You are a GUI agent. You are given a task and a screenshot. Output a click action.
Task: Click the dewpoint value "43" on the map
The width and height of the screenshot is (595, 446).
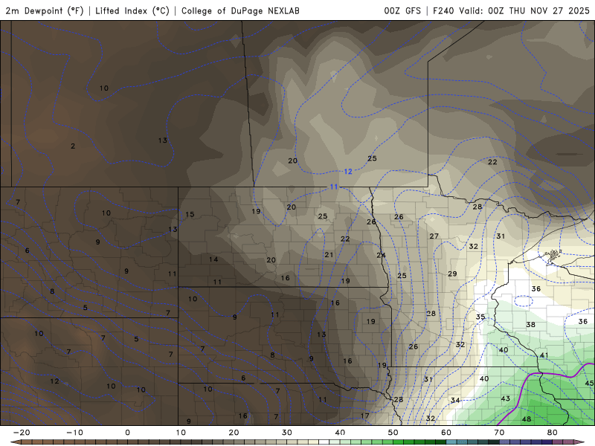click(x=505, y=398)
